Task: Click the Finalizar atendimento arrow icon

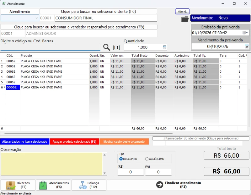Action: coord(160,185)
